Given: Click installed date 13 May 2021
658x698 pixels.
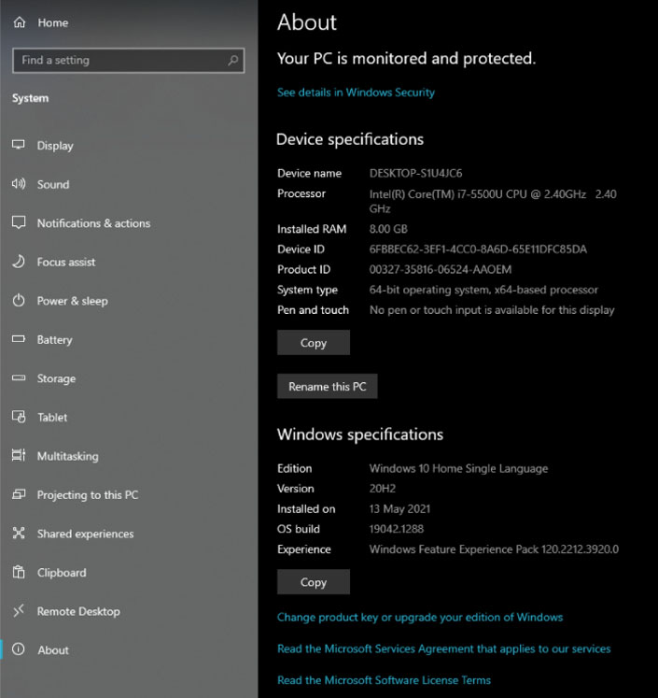Looking at the screenshot, I should pos(399,508).
